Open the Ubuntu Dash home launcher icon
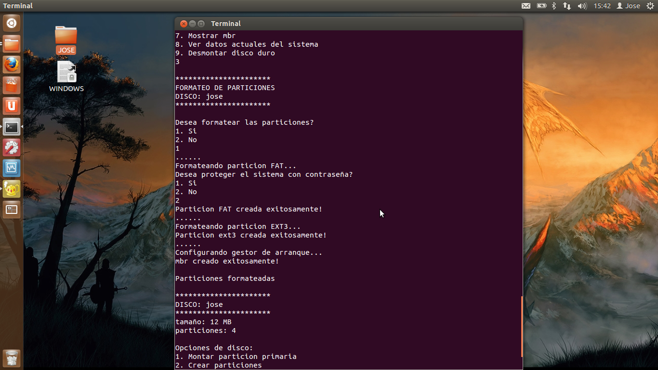 tap(12, 23)
